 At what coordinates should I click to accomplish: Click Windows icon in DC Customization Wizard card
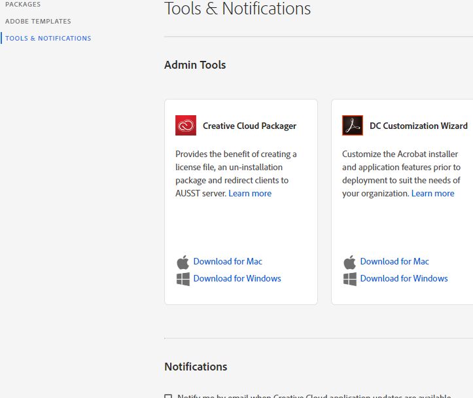coord(350,279)
